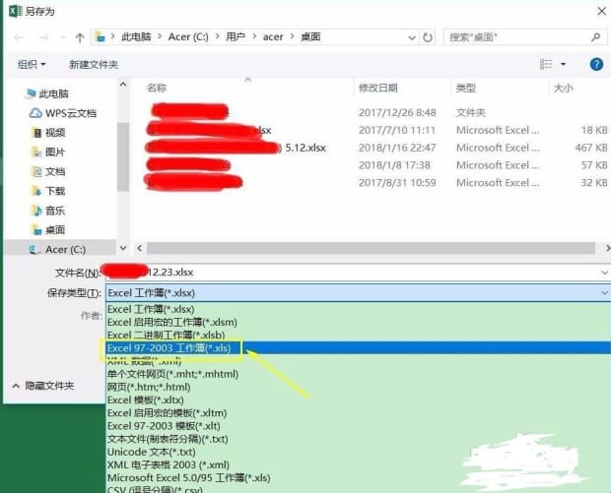Open the 文档 folder in sidebar
The image size is (611, 493).
tap(48, 171)
